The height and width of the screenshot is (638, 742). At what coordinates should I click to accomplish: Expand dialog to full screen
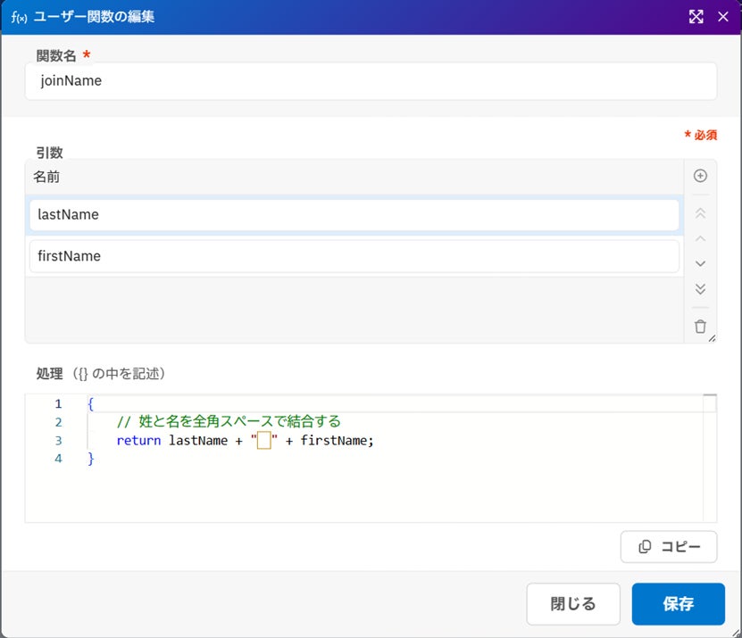coord(696,17)
